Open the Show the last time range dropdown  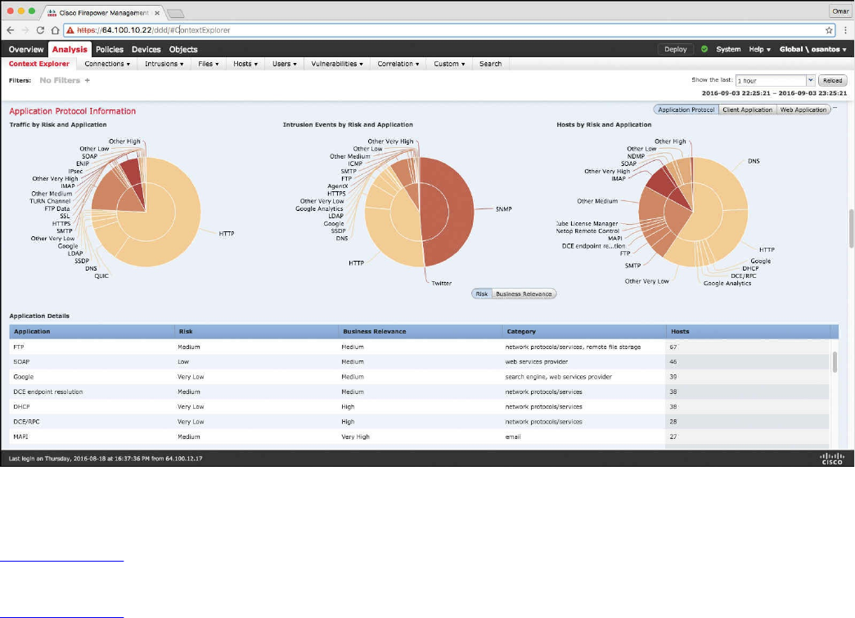(775, 81)
